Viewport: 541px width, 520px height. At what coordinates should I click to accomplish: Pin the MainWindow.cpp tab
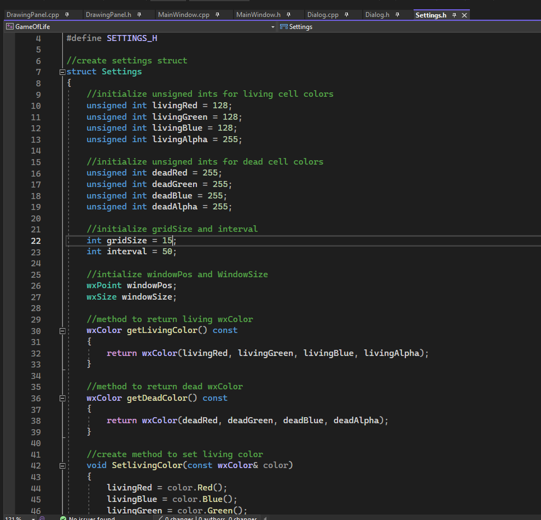[217, 15]
